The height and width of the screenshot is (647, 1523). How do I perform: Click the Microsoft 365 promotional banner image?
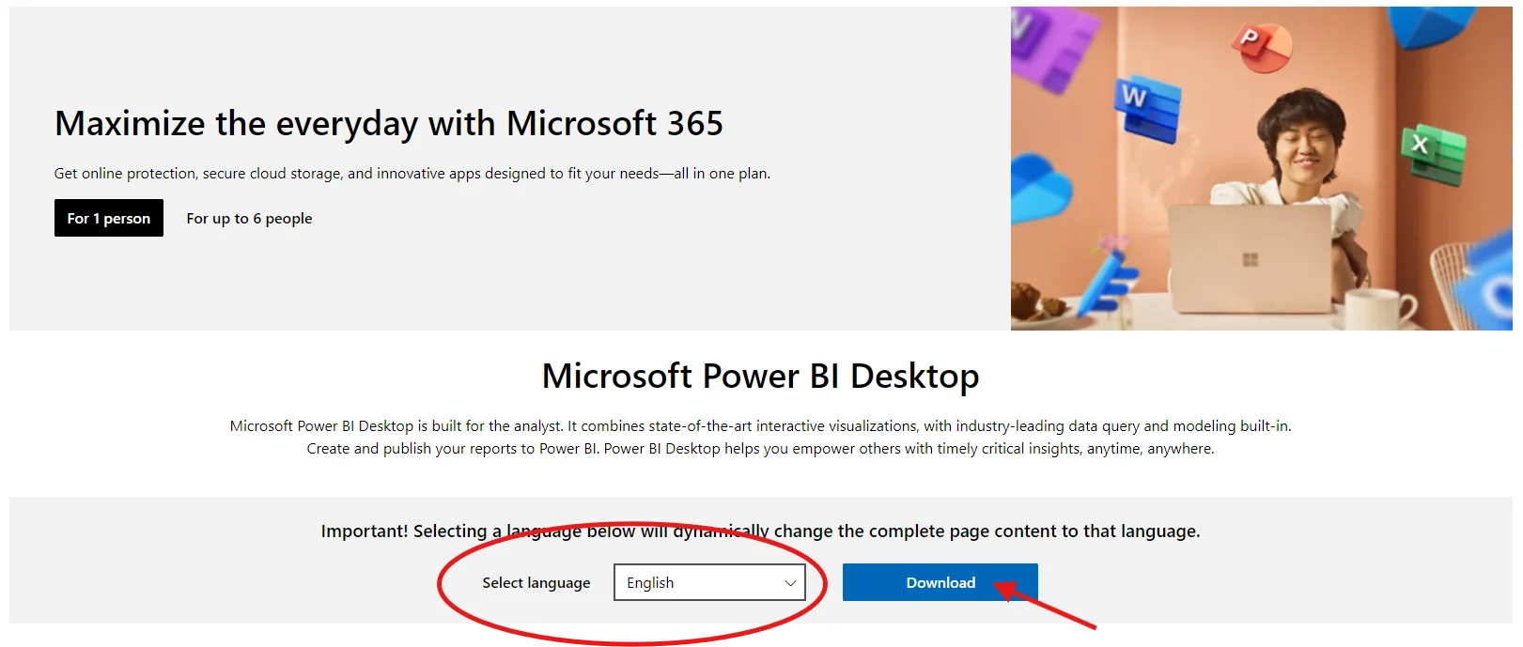(1262, 169)
